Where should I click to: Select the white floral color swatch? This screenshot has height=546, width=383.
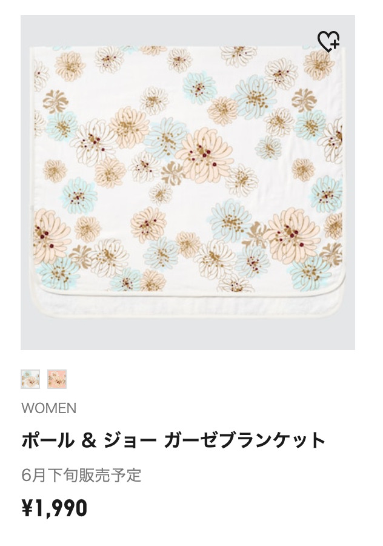pos(30,379)
